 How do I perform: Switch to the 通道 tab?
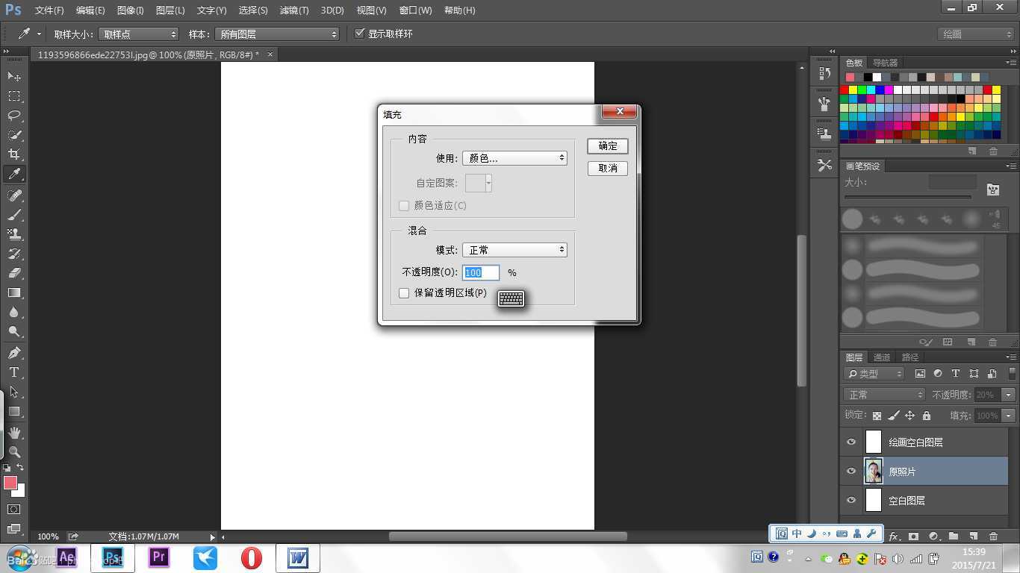click(881, 357)
